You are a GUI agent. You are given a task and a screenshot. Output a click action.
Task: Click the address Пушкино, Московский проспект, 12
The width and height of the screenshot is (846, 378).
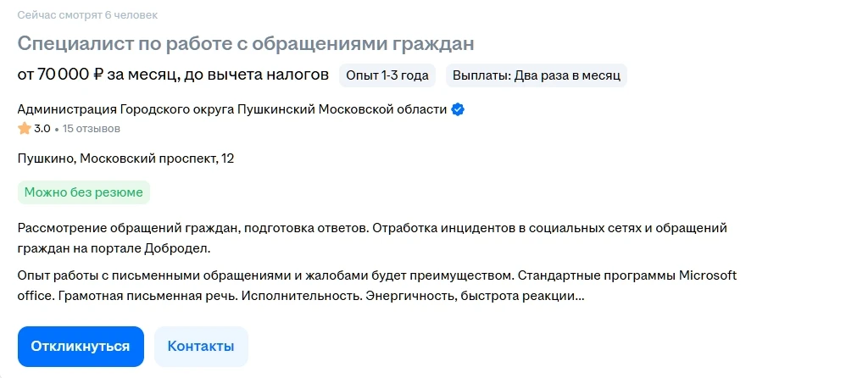click(125, 159)
